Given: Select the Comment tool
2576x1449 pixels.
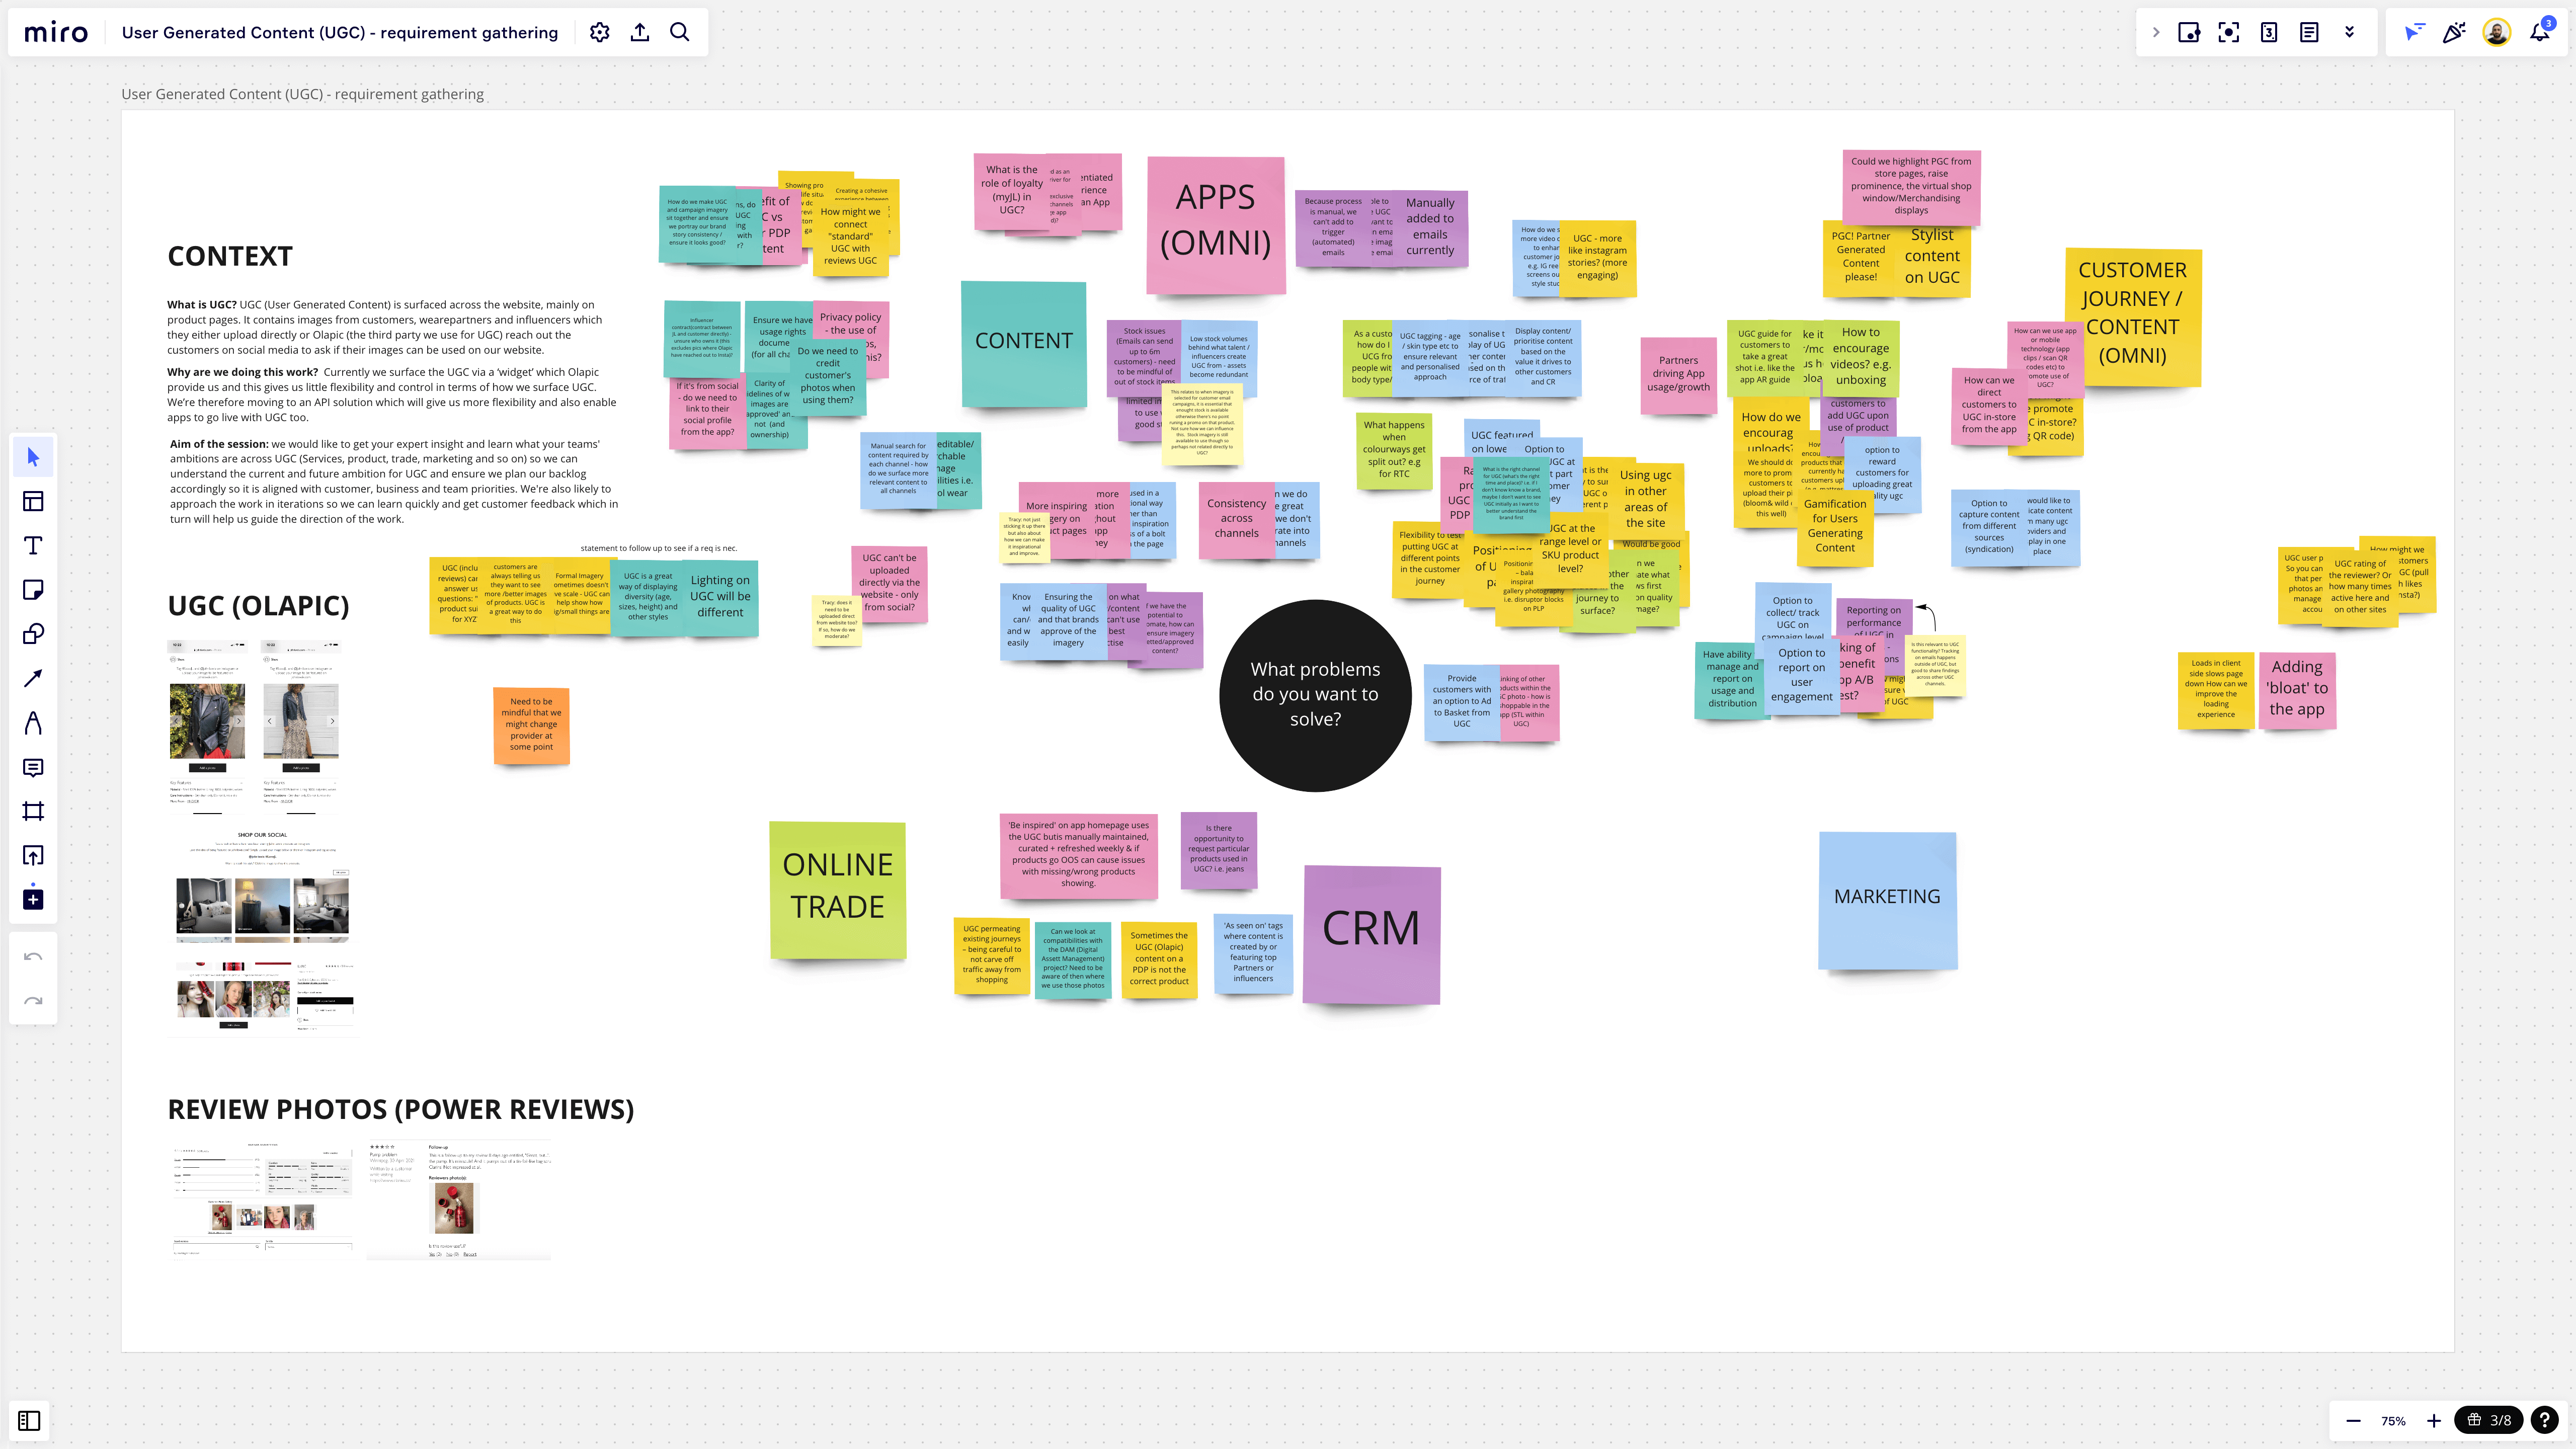Looking at the screenshot, I should coord(33,767).
